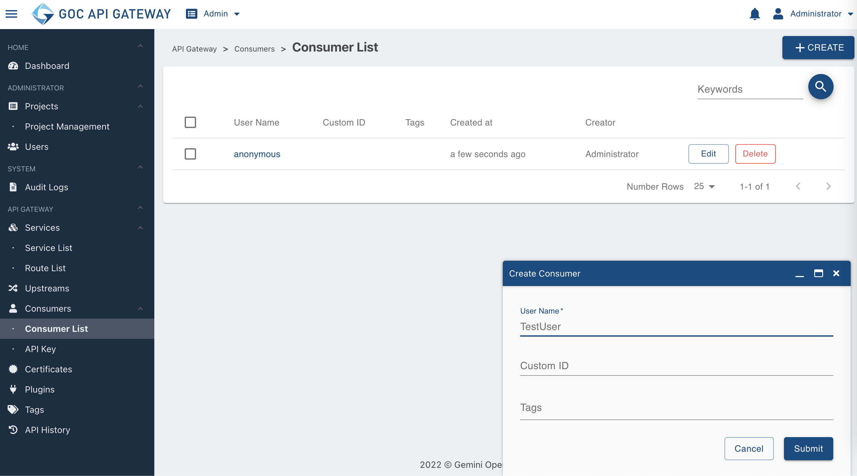Viewport: 857px width, 476px height.
Task: Go to next page of results
Action: (829, 186)
